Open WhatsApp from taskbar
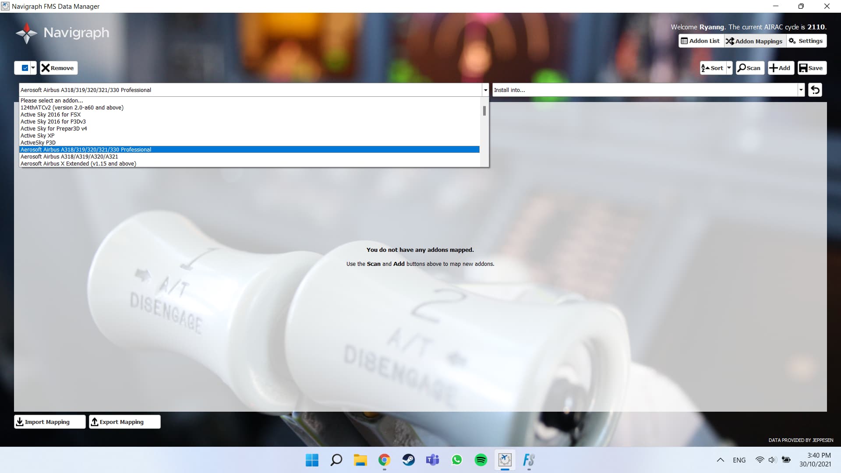The width and height of the screenshot is (841, 473). [x=456, y=460]
